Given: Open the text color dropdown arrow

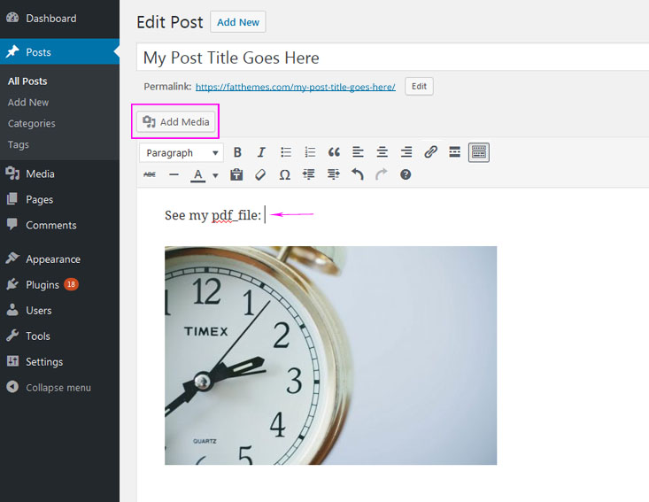Looking at the screenshot, I should point(215,175).
